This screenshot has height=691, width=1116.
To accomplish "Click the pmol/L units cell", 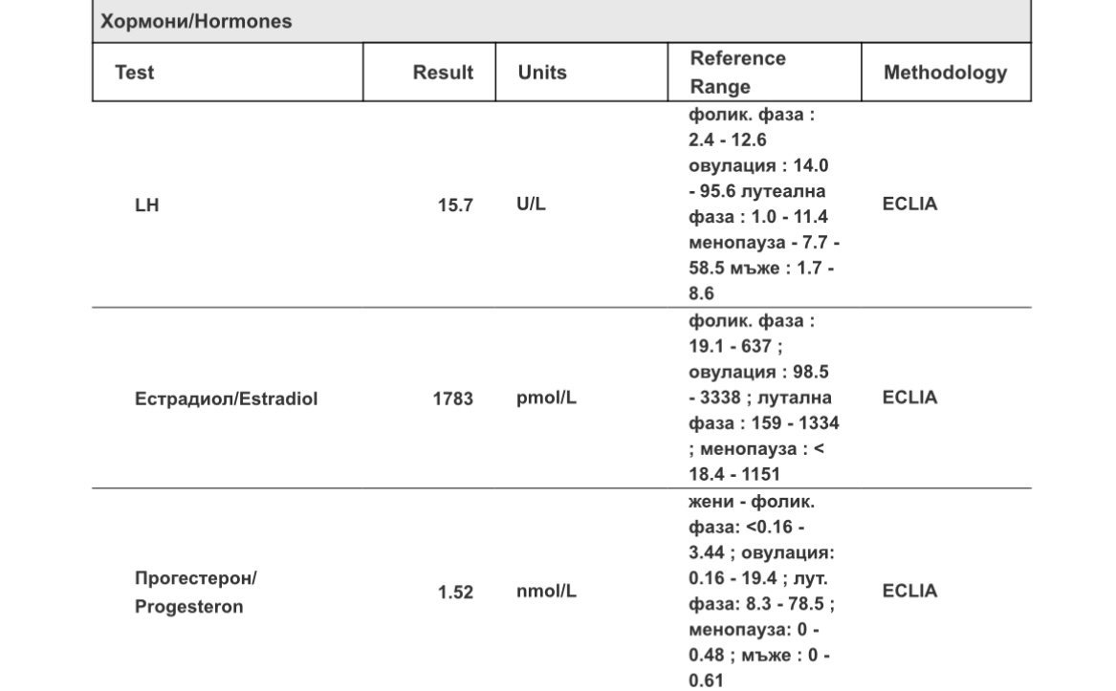I will point(546,398).
